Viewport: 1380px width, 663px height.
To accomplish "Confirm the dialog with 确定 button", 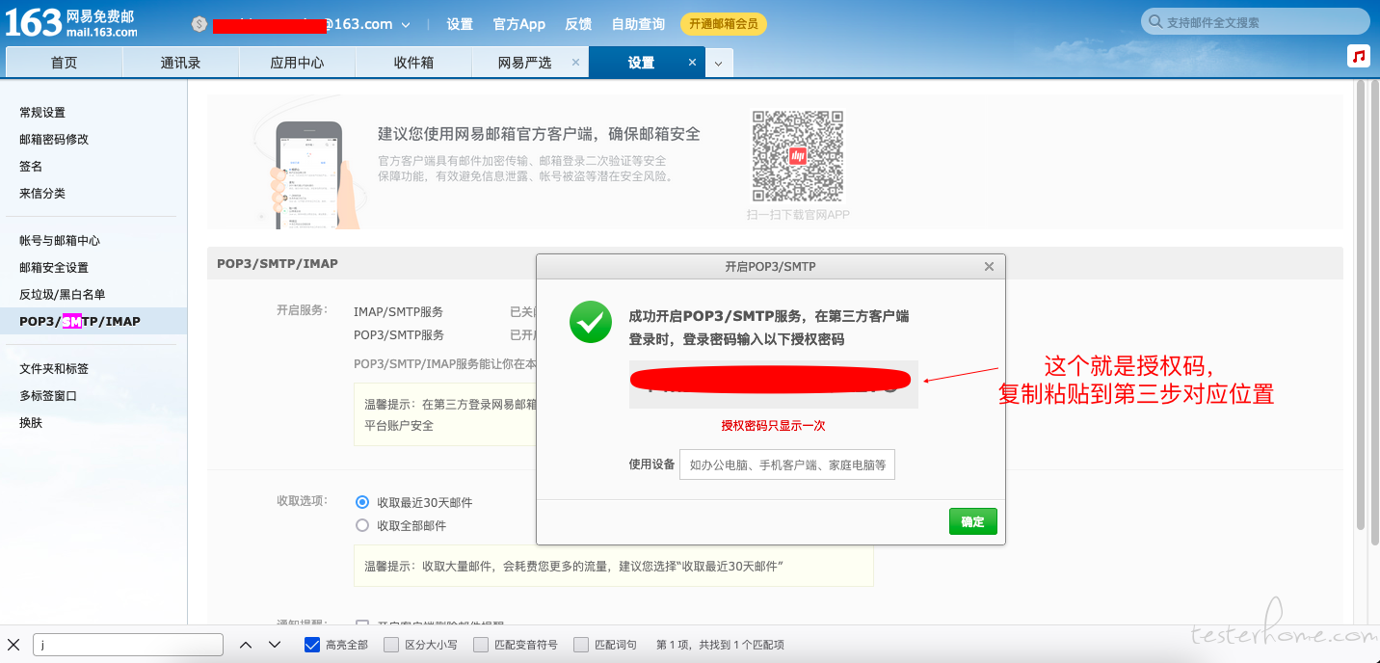I will point(972,521).
